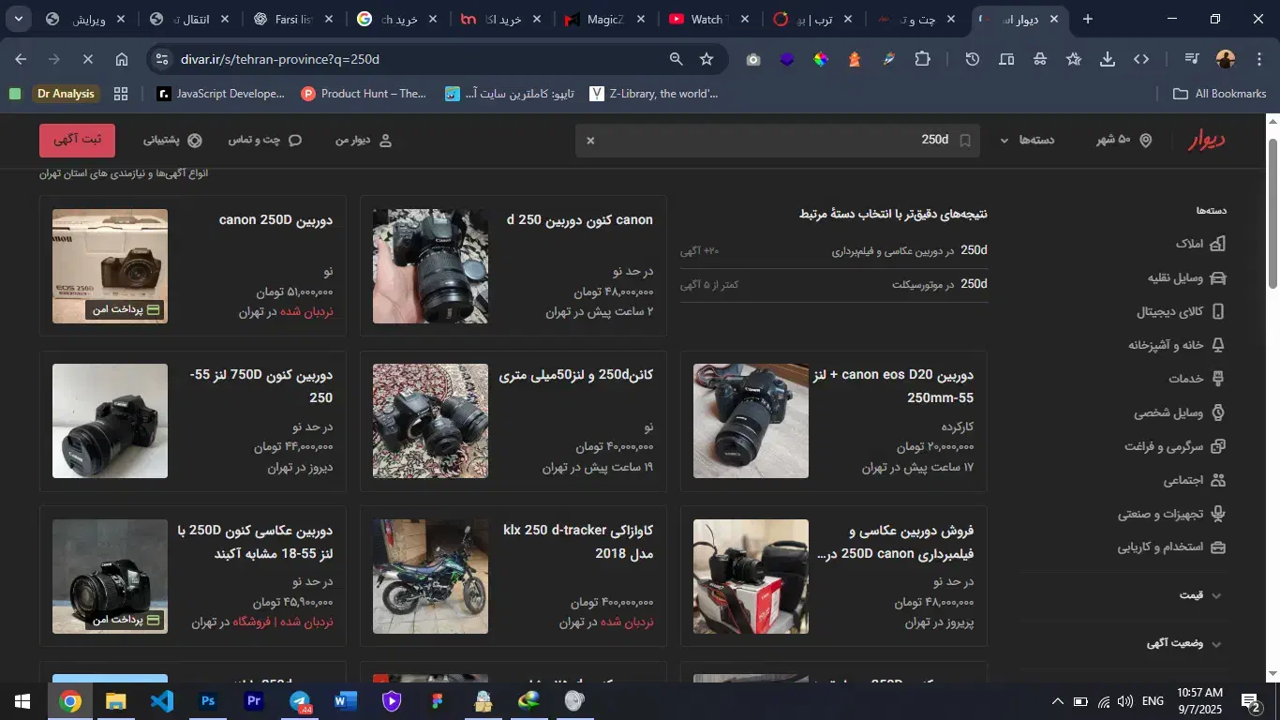
Task: Open the Kawasaki klx 250 d-tracker listing photo
Action: pyautogui.click(x=430, y=576)
